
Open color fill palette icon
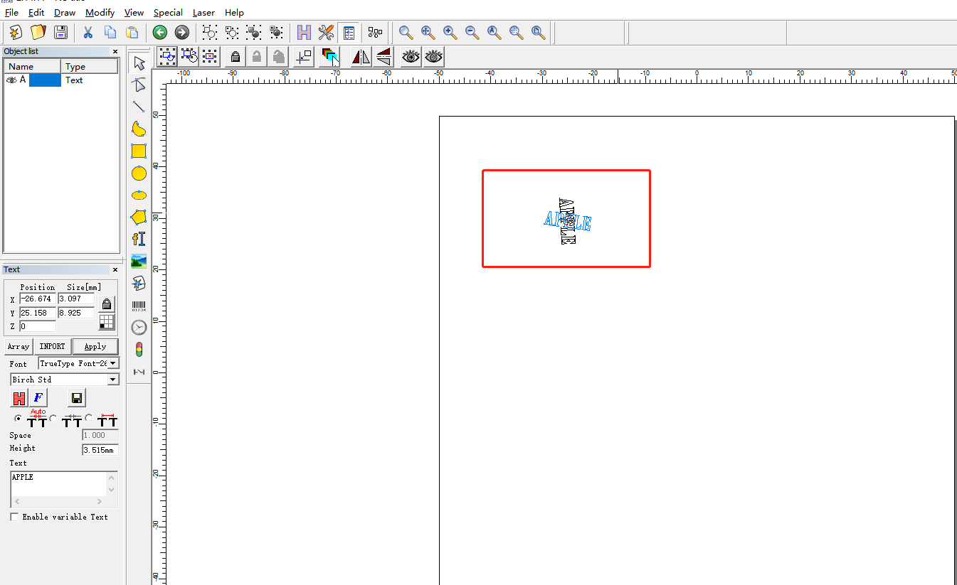coord(330,56)
